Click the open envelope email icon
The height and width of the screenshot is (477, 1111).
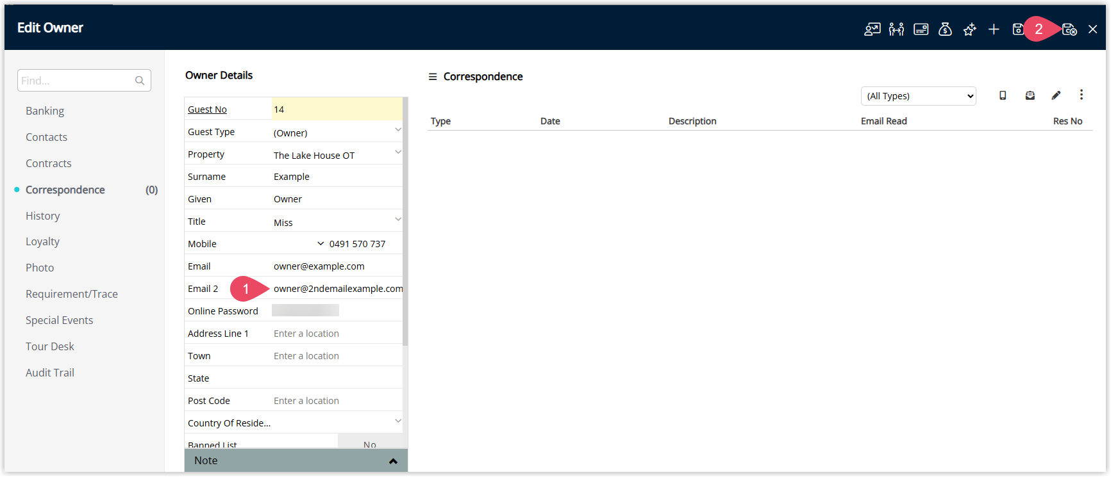[x=1030, y=95]
